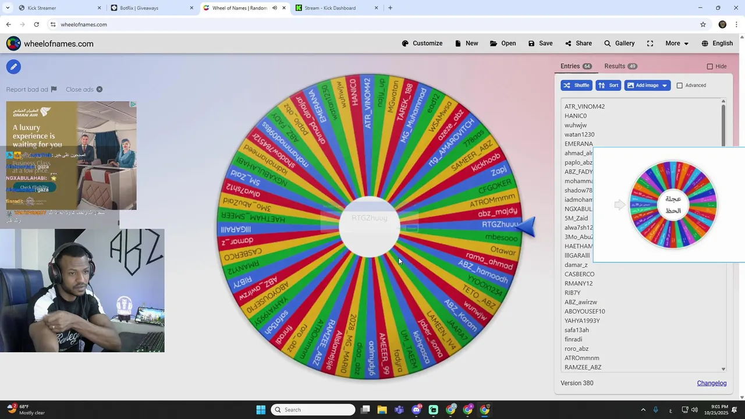Sort the entries alphabetically
The image size is (745, 419).
tap(608, 85)
